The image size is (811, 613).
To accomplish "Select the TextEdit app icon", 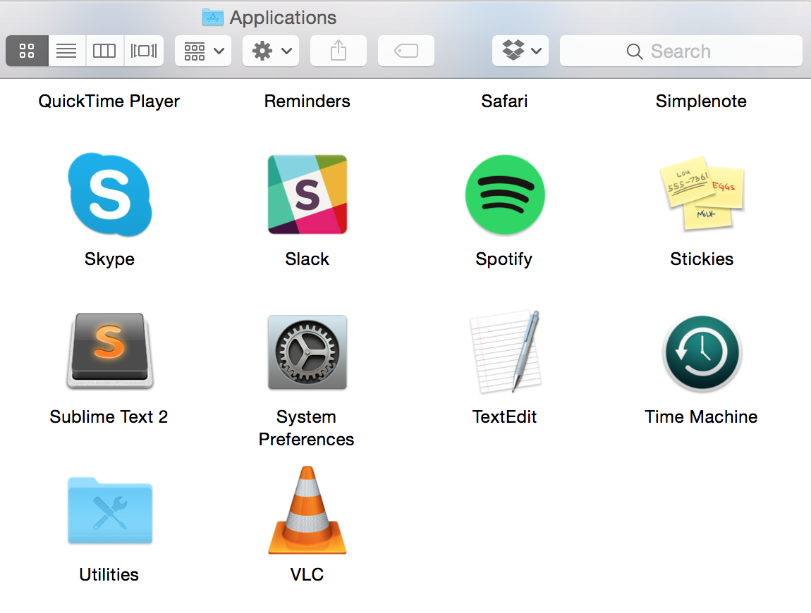I will 506,352.
